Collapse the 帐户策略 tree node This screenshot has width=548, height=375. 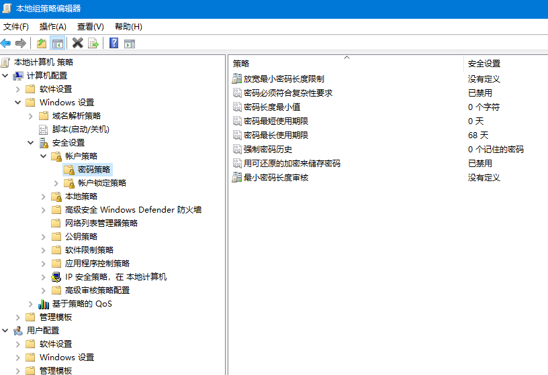(44, 156)
